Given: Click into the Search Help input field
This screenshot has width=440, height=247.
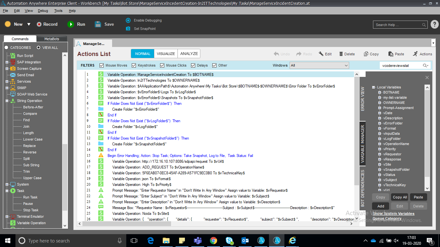Looking at the screenshot, I should pos(398,25).
